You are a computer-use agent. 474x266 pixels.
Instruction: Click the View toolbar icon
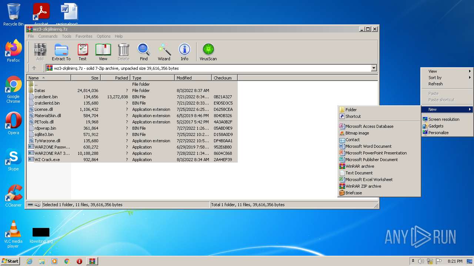(x=103, y=52)
